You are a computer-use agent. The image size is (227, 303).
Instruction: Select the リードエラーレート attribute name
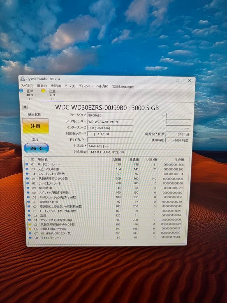click(x=49, y=164)
